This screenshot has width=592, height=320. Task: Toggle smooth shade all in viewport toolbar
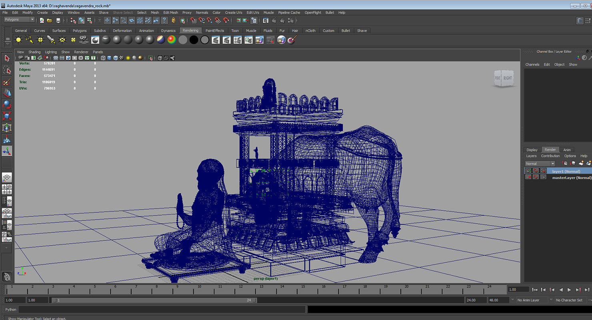pos(109,58)
